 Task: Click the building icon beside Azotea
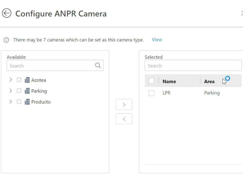coord(27,80)
